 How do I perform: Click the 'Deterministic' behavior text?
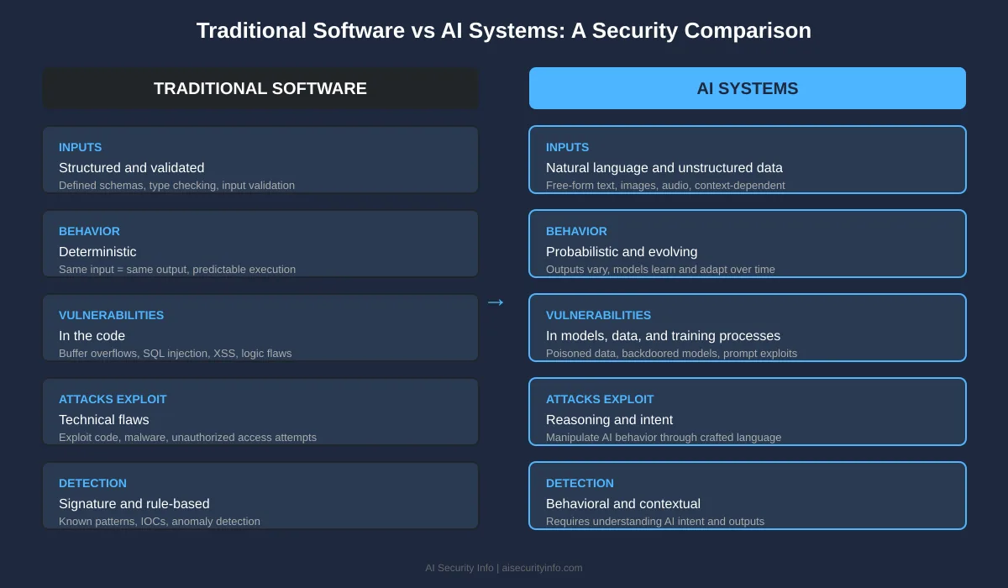(97, 252)
